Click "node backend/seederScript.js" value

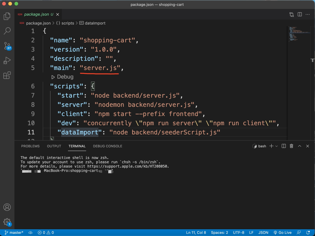point(165,133)
